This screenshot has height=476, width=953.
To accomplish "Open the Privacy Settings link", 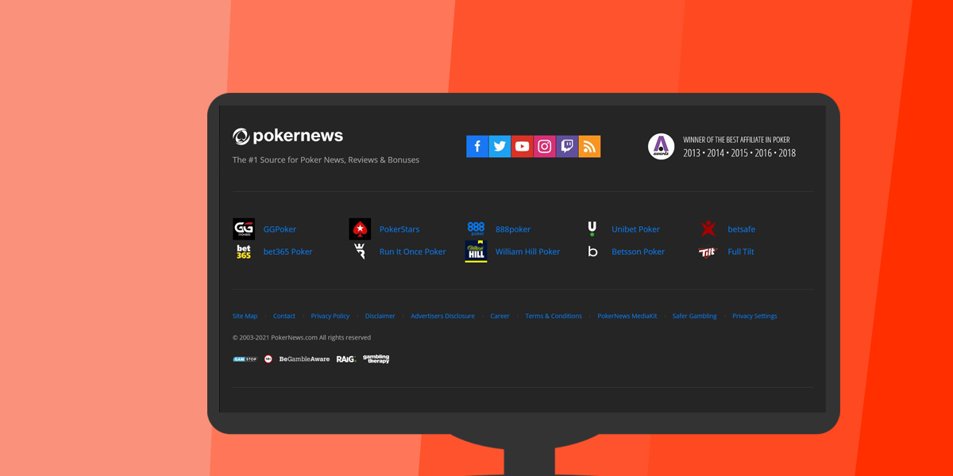I will click(754, 316).
